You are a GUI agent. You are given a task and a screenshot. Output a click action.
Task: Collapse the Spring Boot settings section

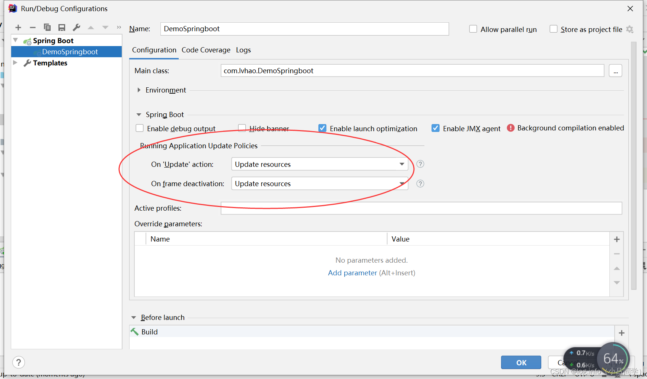click(139, 114)
